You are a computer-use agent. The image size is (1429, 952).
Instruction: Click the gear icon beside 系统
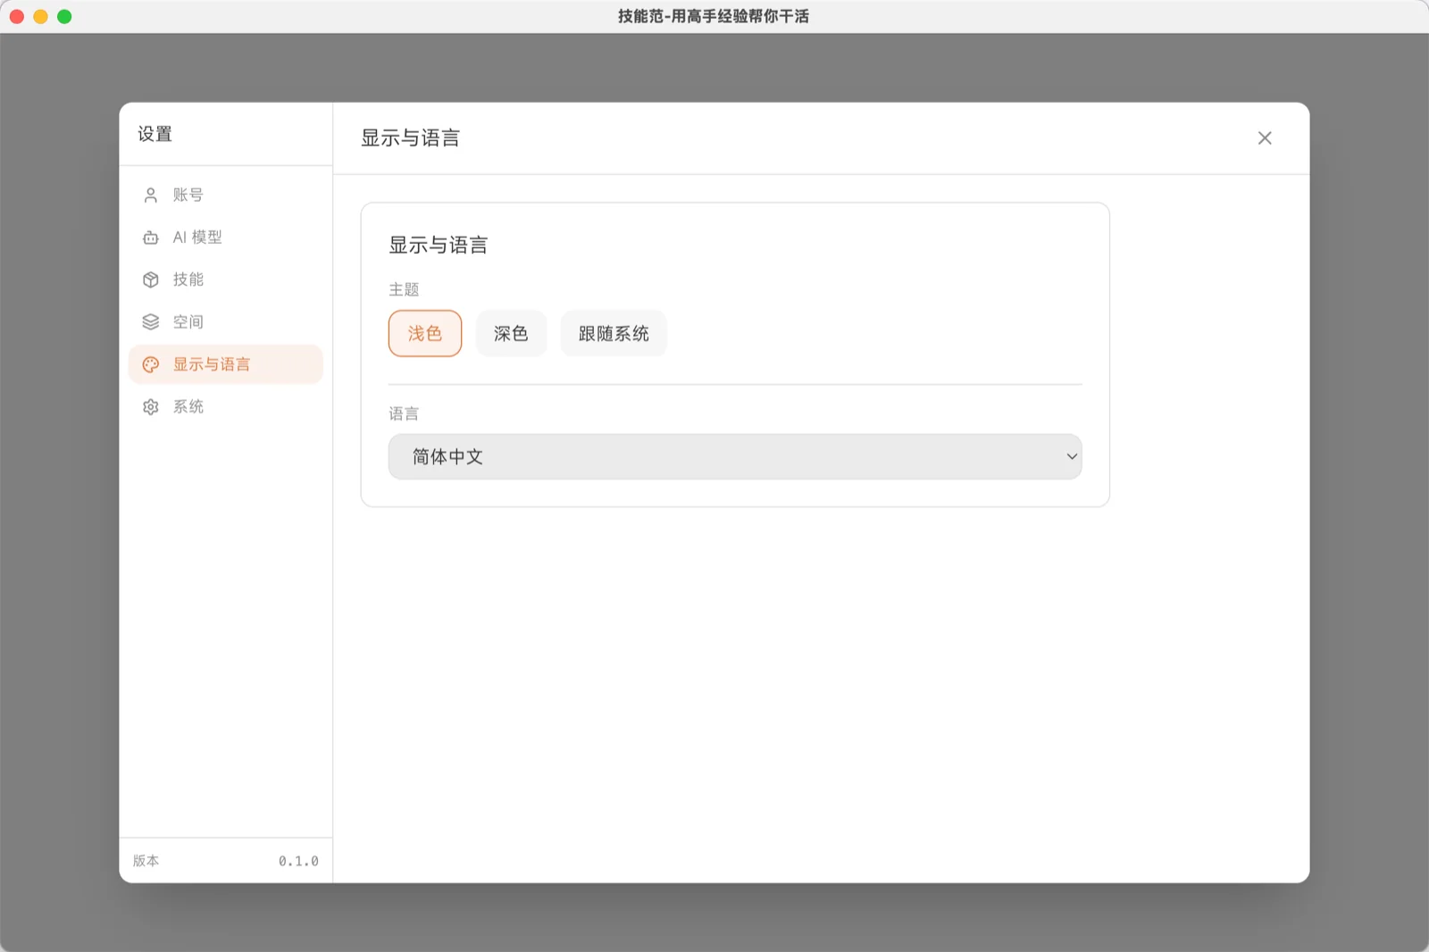151,407
